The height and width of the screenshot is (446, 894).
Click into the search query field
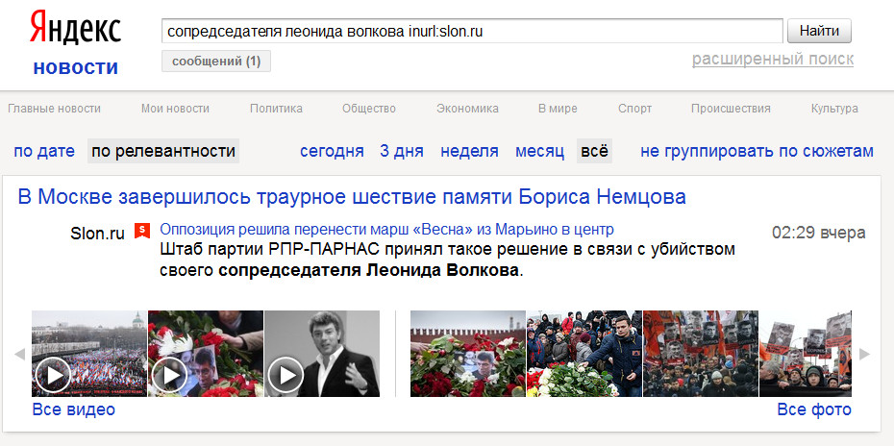click(472, 31)
